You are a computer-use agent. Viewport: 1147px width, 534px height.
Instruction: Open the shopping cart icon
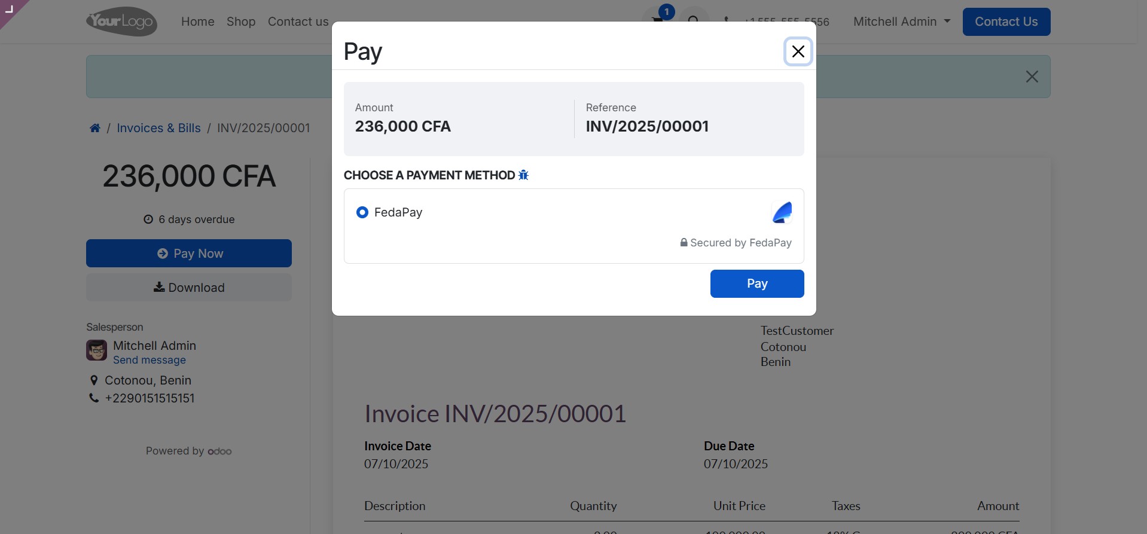[x=657, y=20]
